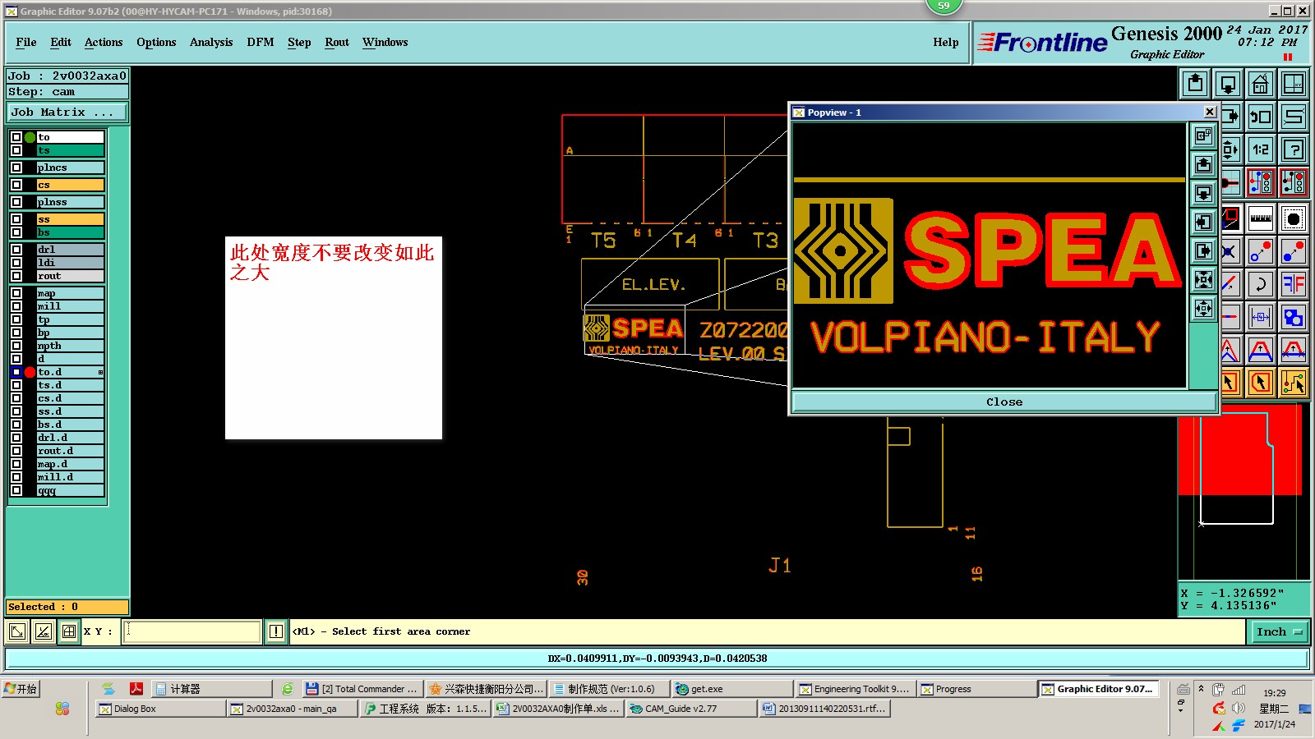This screenshot has width=1315, height=739.
Task: Click the black traffic light netlist icon
Action: point(1294,181)
